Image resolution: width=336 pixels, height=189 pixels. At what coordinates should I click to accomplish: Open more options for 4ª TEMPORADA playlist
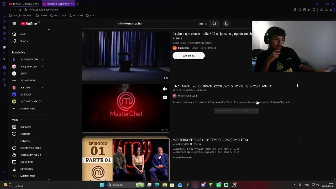point(299,140)
